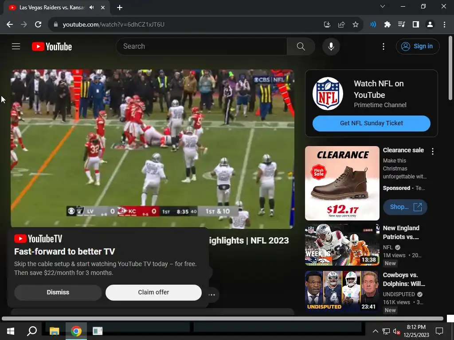Viewport: 454px width, 340px height.
Task: Open the NFL channel name under Patriots video
Action: click(x=388, y=247)
